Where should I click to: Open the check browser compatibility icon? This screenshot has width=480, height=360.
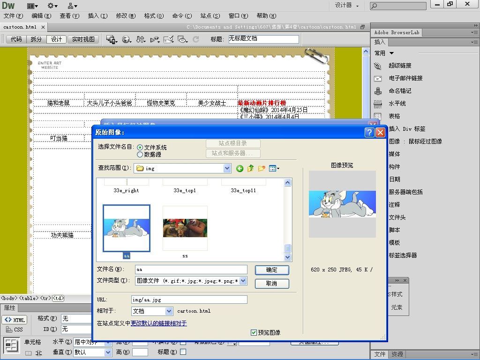[169, 39]
